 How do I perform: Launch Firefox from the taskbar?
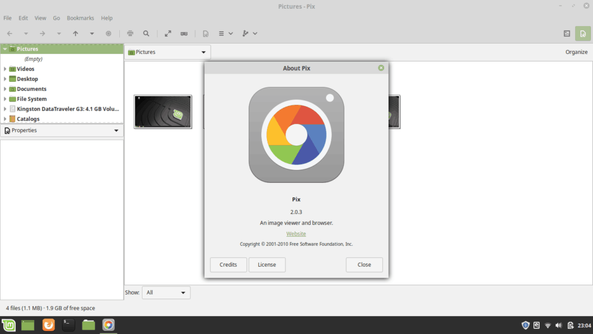coord(49,325)
